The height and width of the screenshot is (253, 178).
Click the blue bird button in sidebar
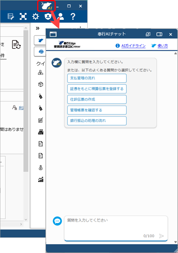[x=40, y=40]
